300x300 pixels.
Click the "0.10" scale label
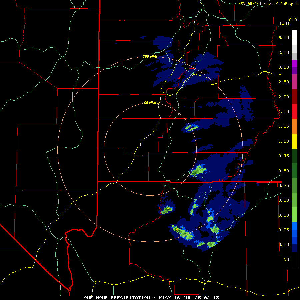[x=284, y=215]
